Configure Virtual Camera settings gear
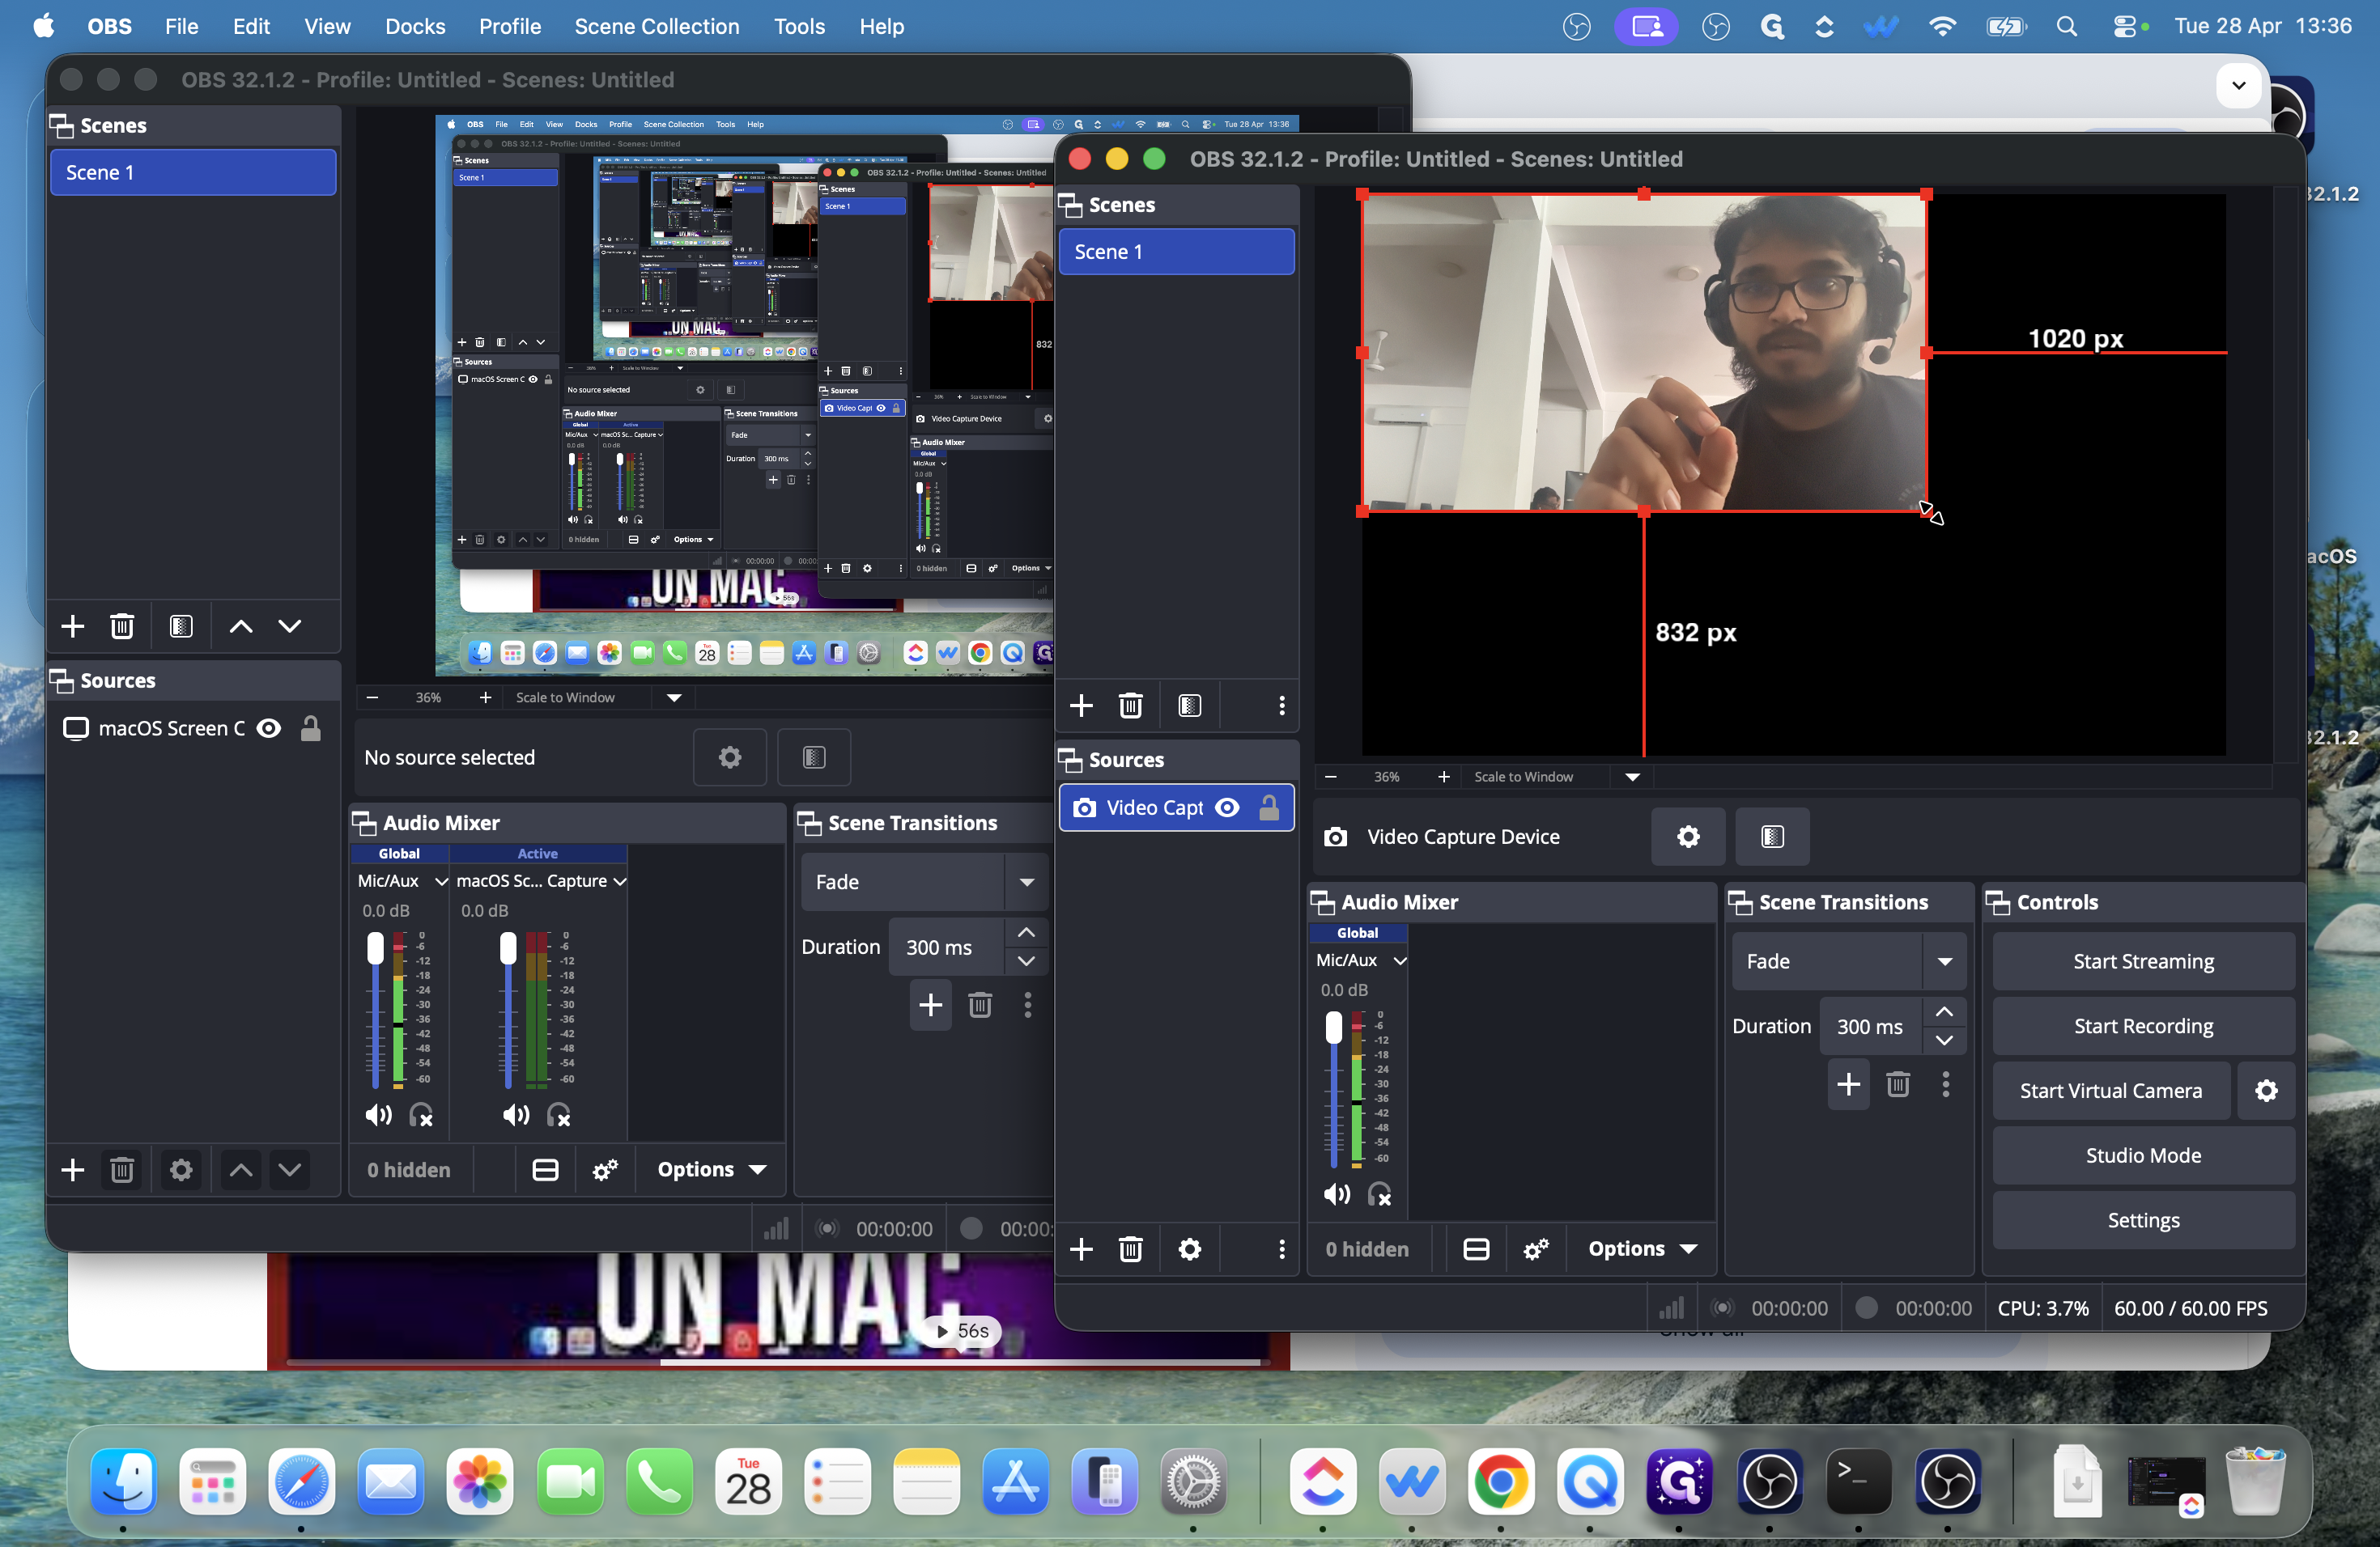 point(2266,1091)
